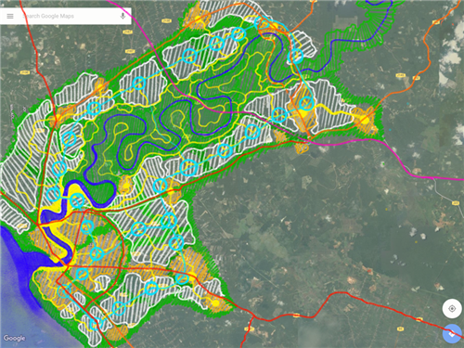Click the southernmost cyan circle marker

tap(96, 325)
